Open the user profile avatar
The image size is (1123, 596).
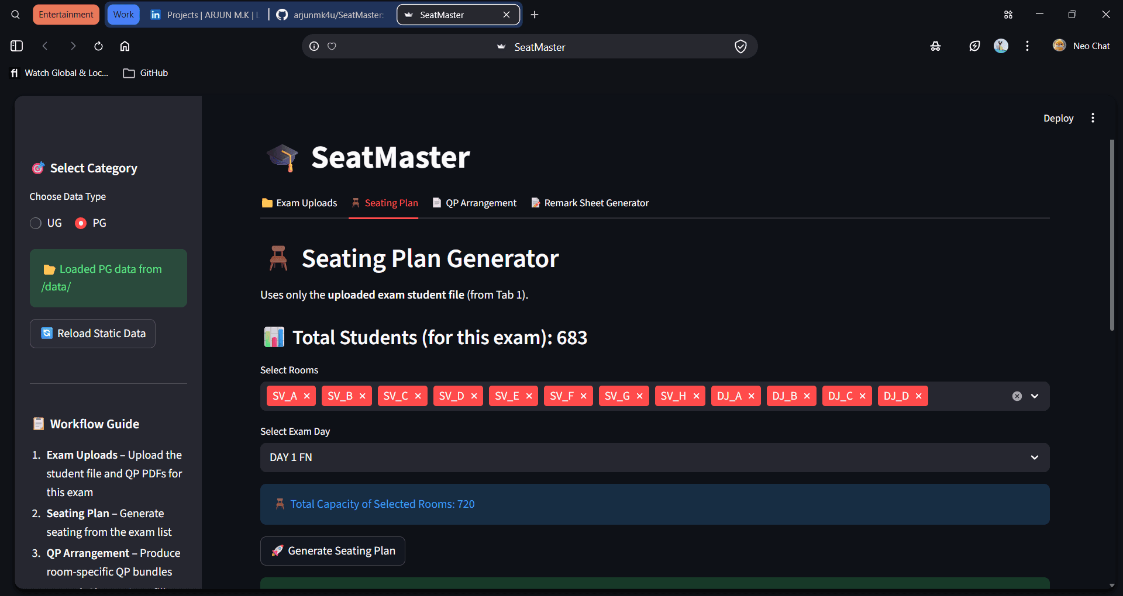pyautogui.click(x=1001, y=46)
